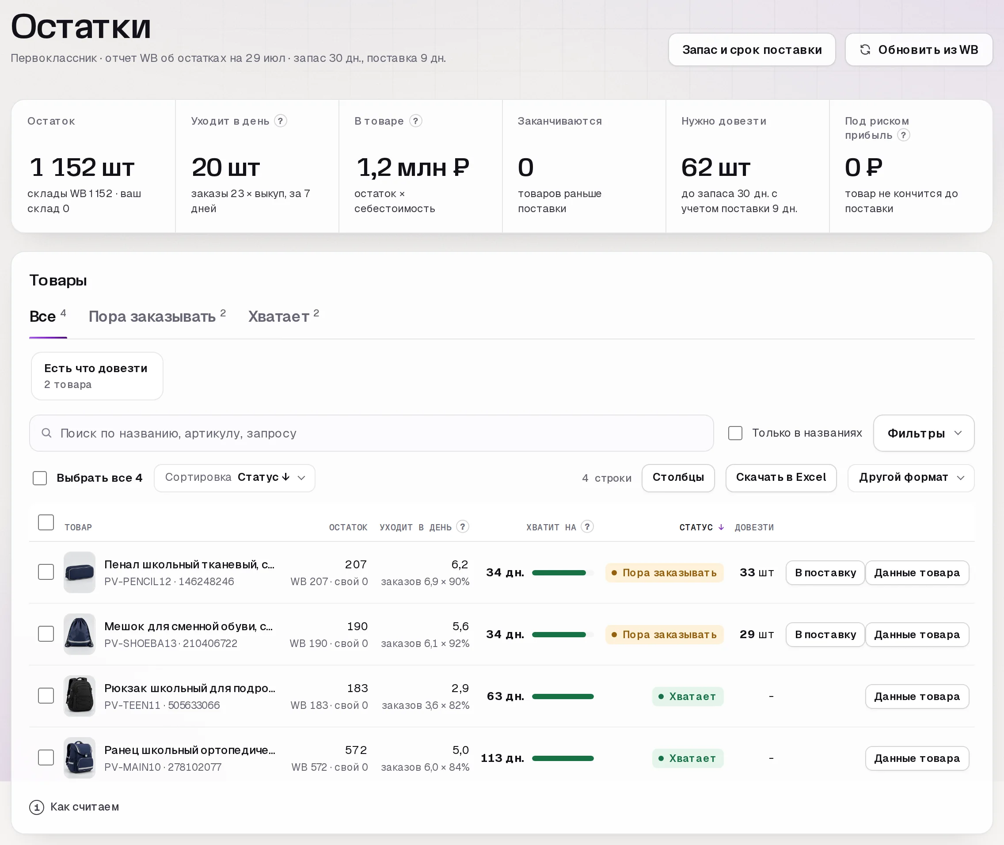Click Есть что довезти quick filter
This screenshot has height=845, width=1004.
click(x=97, y=376)
